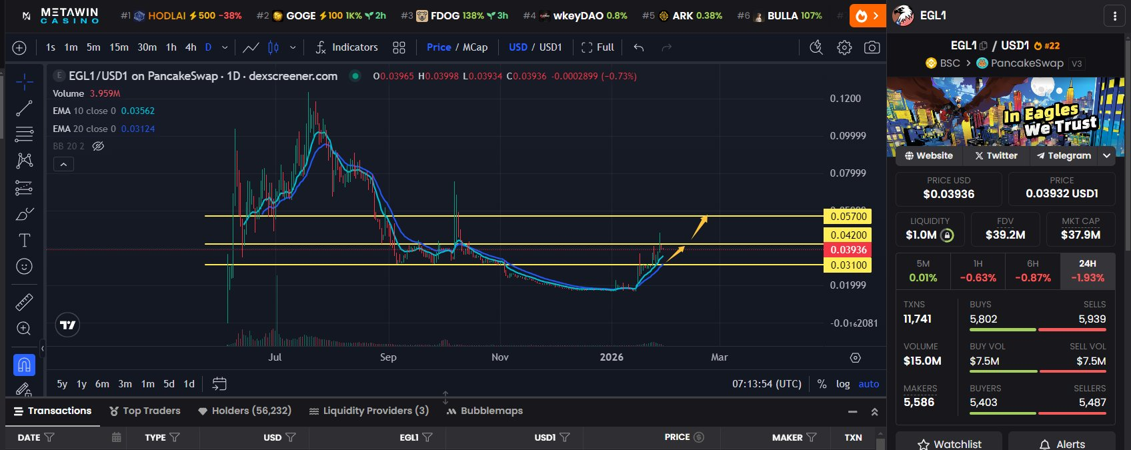Select the trend line drawing tool
This screenshot has width=1131, height=450.
tap(24, 108)
